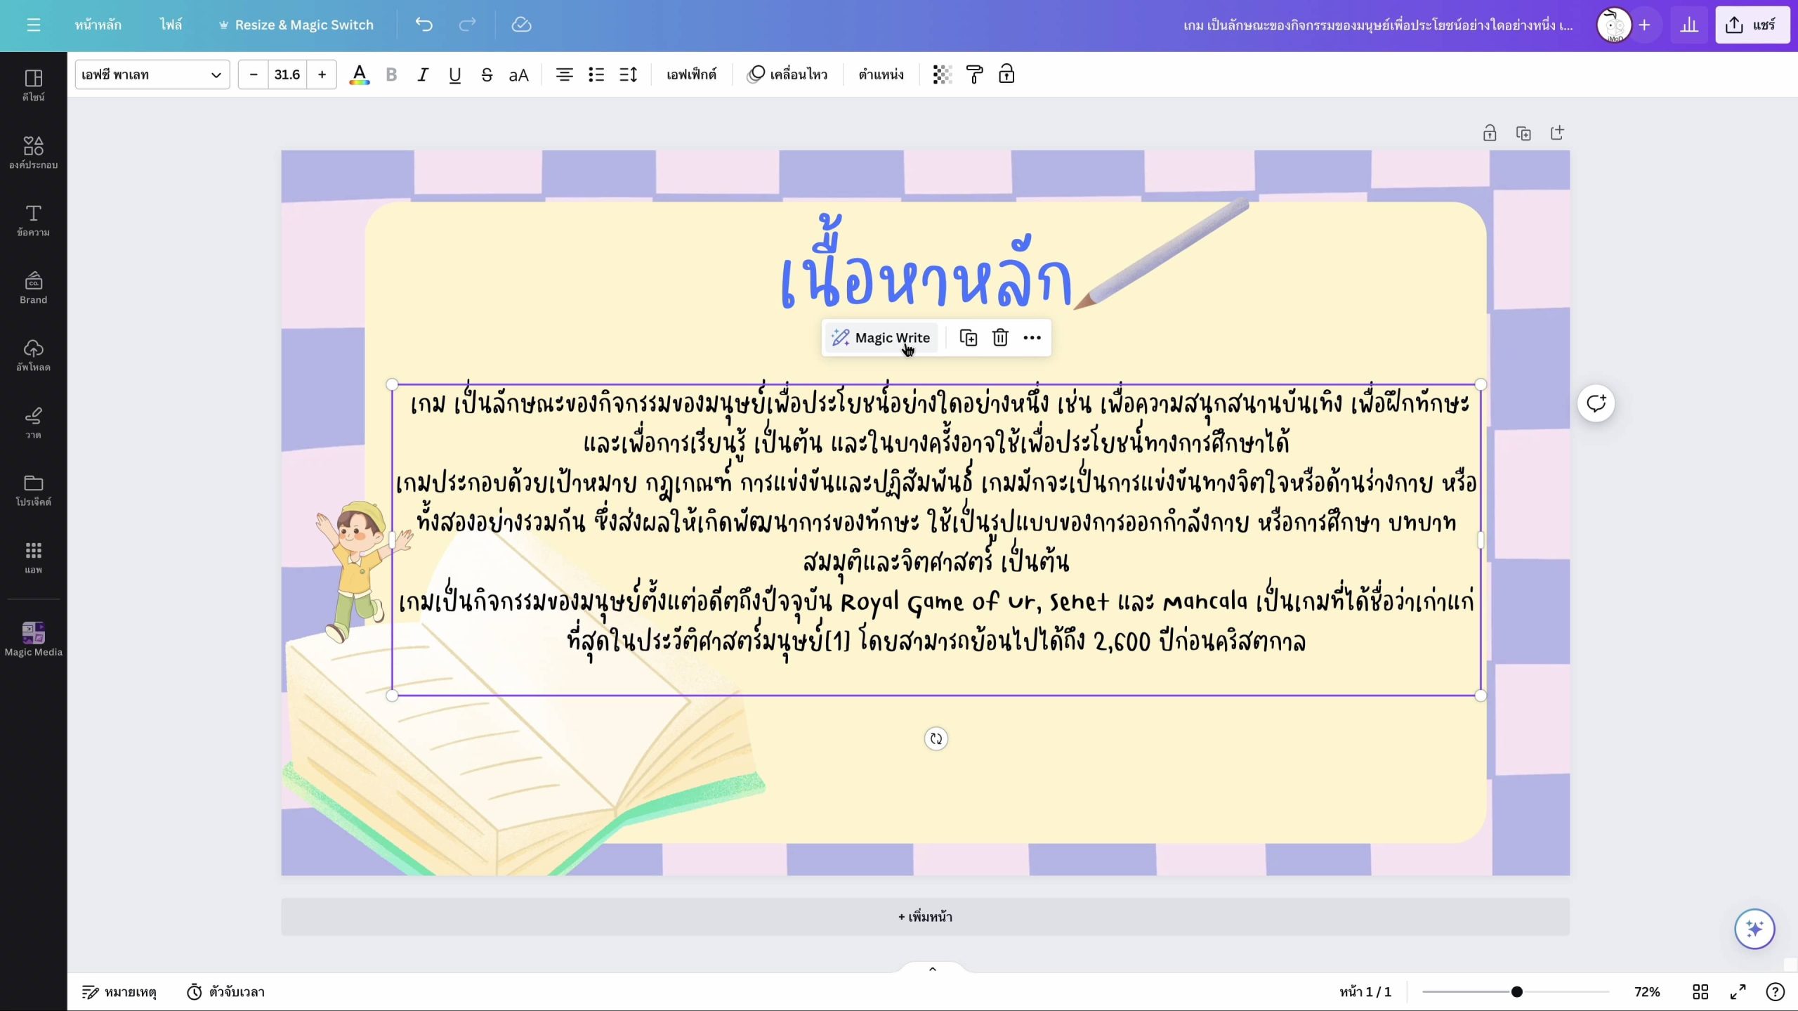Click the zoom slider handle

(1516, 991)
